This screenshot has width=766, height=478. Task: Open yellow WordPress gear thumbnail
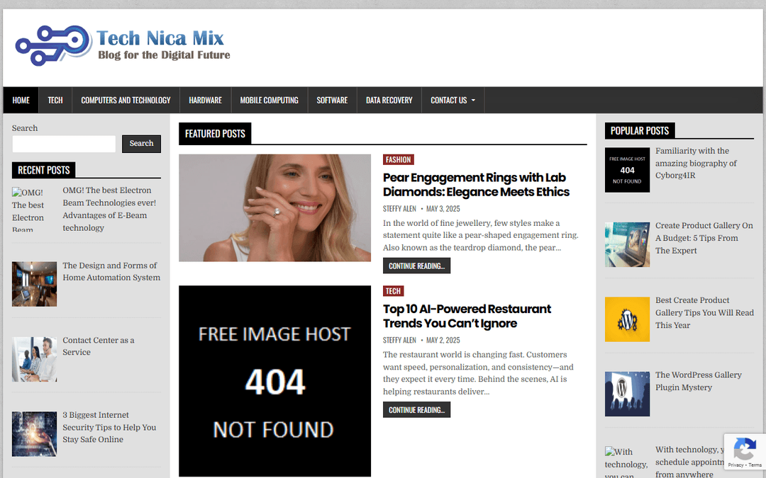[627, 319]
